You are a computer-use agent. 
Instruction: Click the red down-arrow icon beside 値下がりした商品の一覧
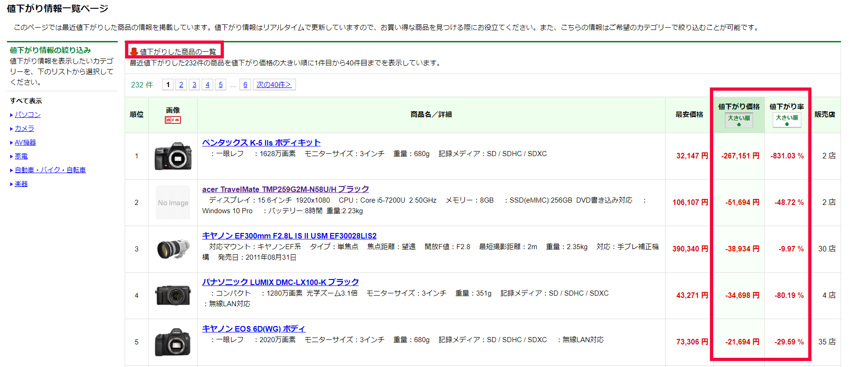point(134,52)
